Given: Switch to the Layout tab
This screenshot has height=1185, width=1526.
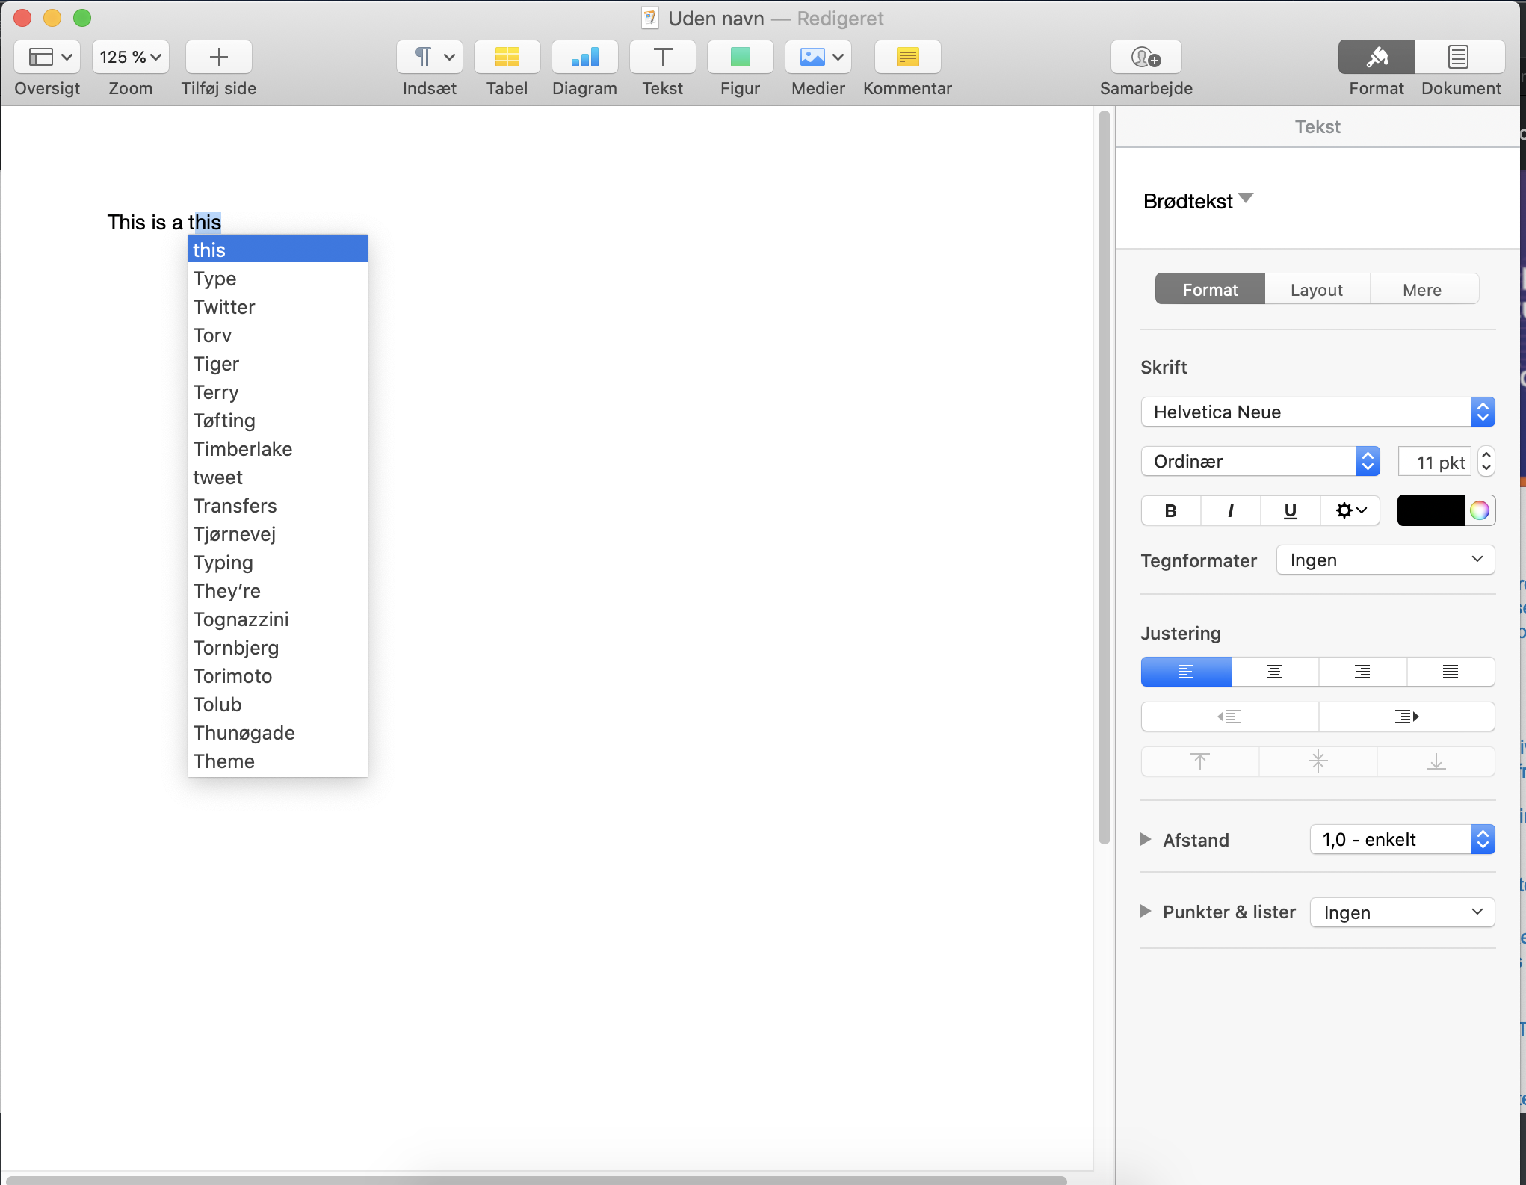Looking at the screenshot, I should [x=1316, y=289].
